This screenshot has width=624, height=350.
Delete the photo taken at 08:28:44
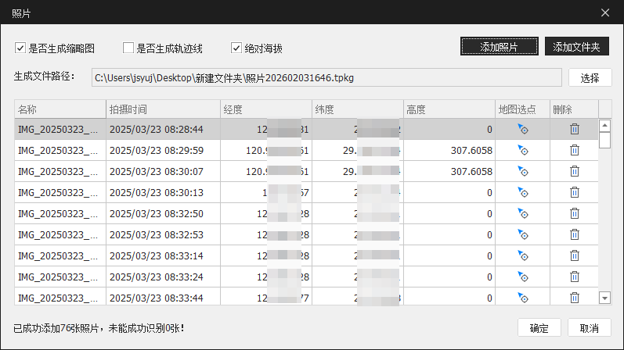click(574, 130)
